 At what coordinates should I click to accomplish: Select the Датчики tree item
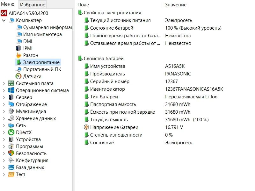point(32,76)
